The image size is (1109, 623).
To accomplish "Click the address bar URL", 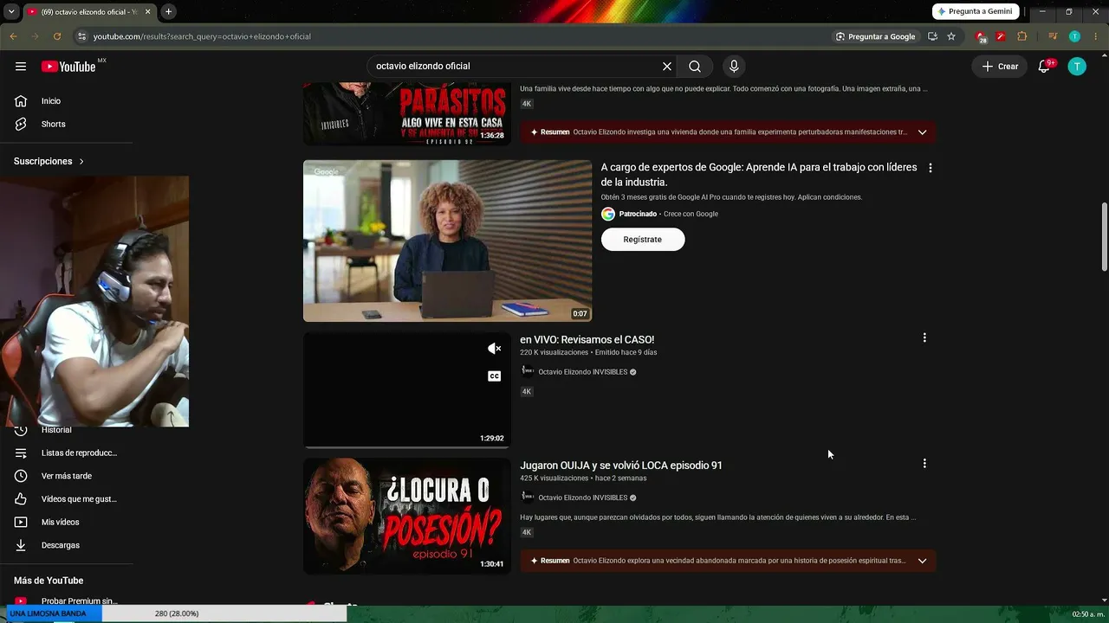I will 202,36.
